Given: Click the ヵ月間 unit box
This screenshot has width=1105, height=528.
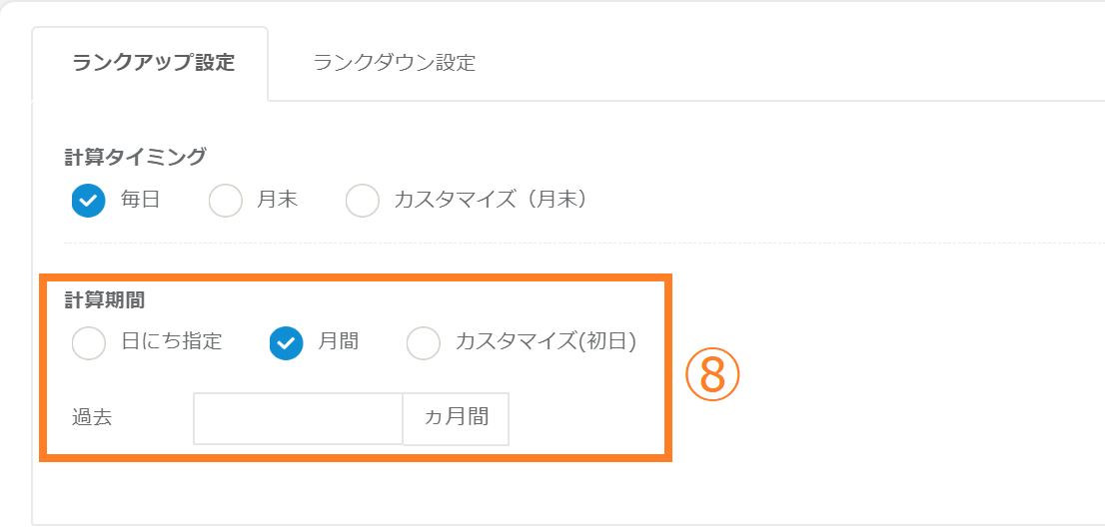Looking at the screenshot, I should coord(456,418).
